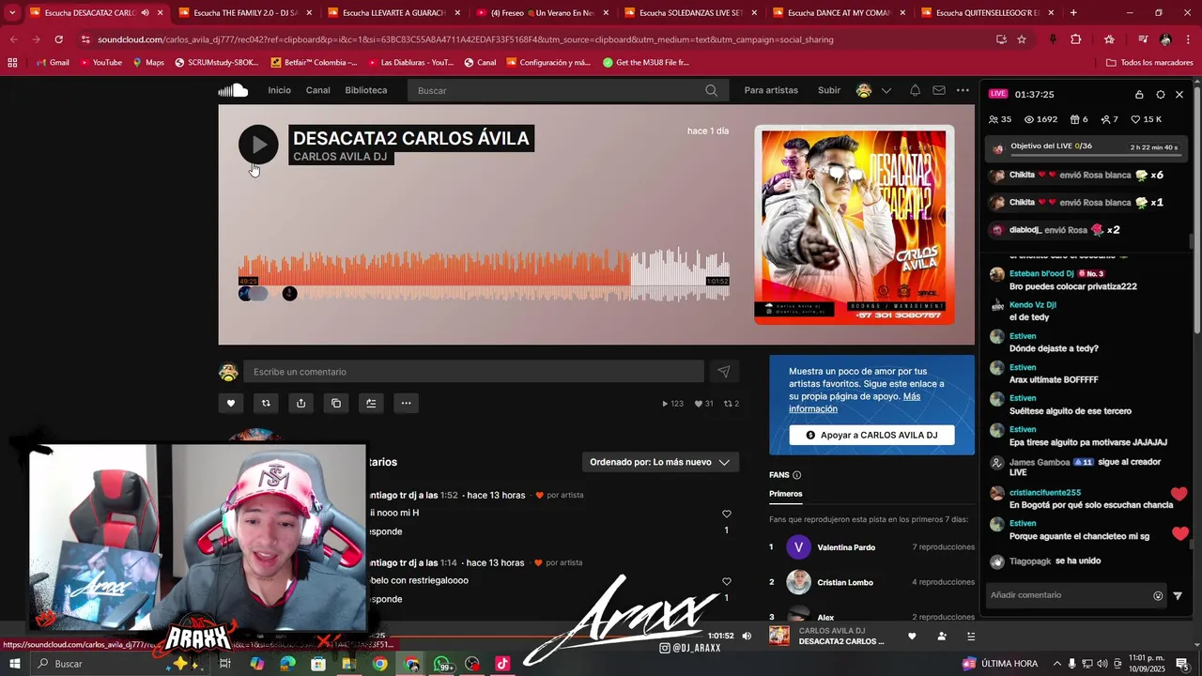This screenshot has height=676, width=1202.
Task: Share the track
Action: pyautogui.click(x=300, y=403)
